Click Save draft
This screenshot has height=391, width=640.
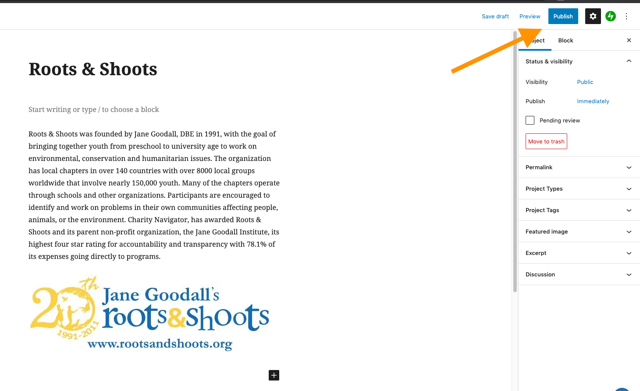[x=495, y=16]
